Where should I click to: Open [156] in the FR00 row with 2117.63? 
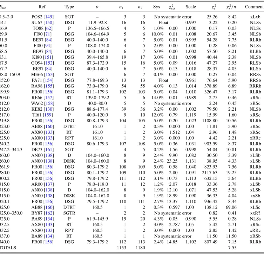click(48, 172)
